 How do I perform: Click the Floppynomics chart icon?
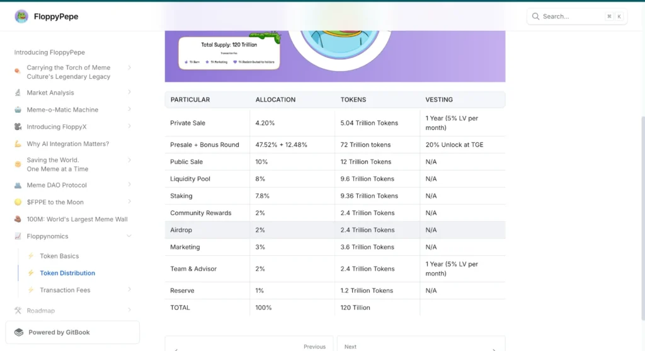[x=18, y=236]
